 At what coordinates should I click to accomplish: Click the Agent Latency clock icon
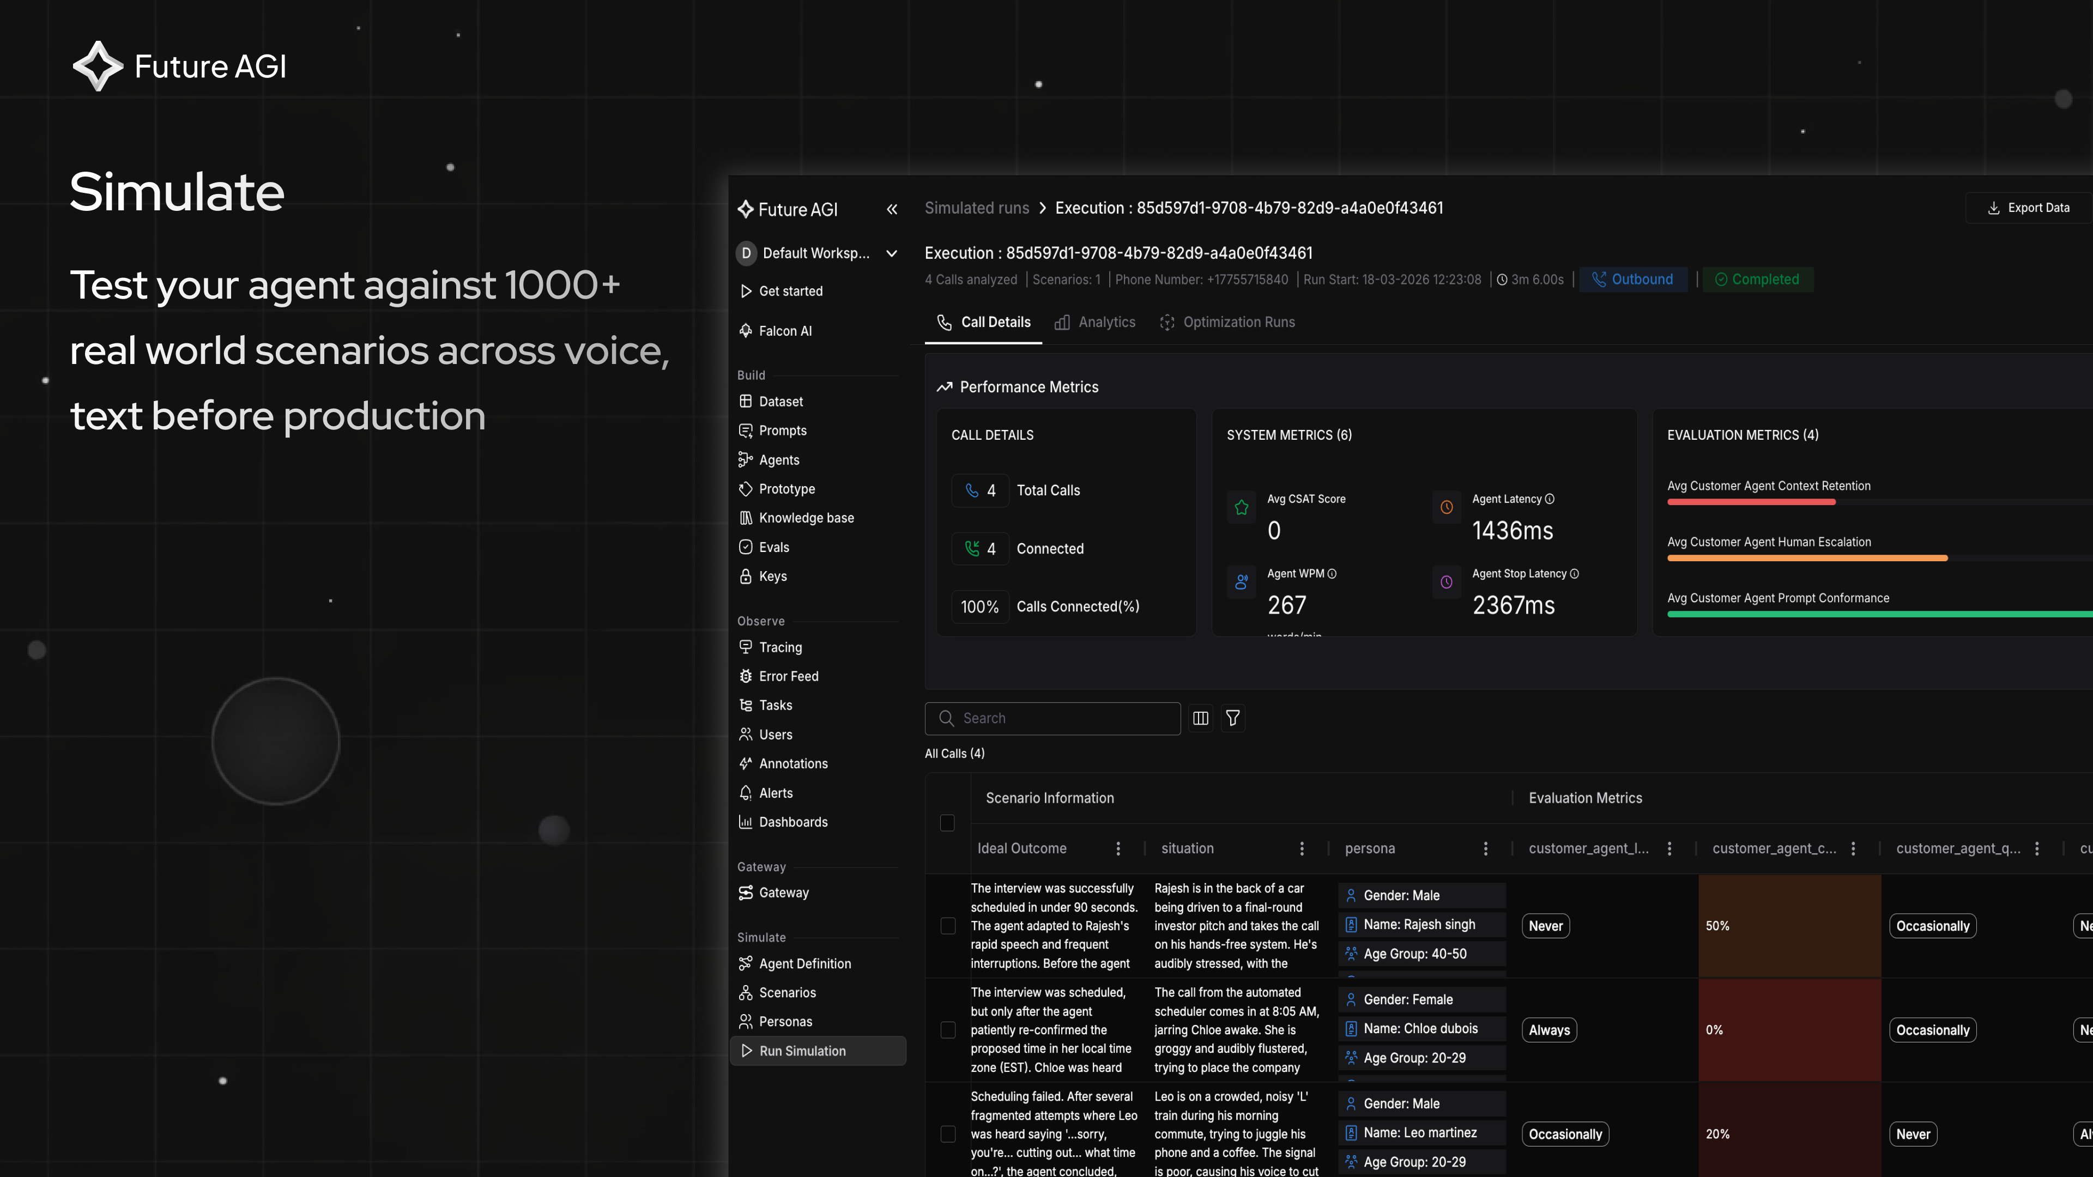point(1446,508)
